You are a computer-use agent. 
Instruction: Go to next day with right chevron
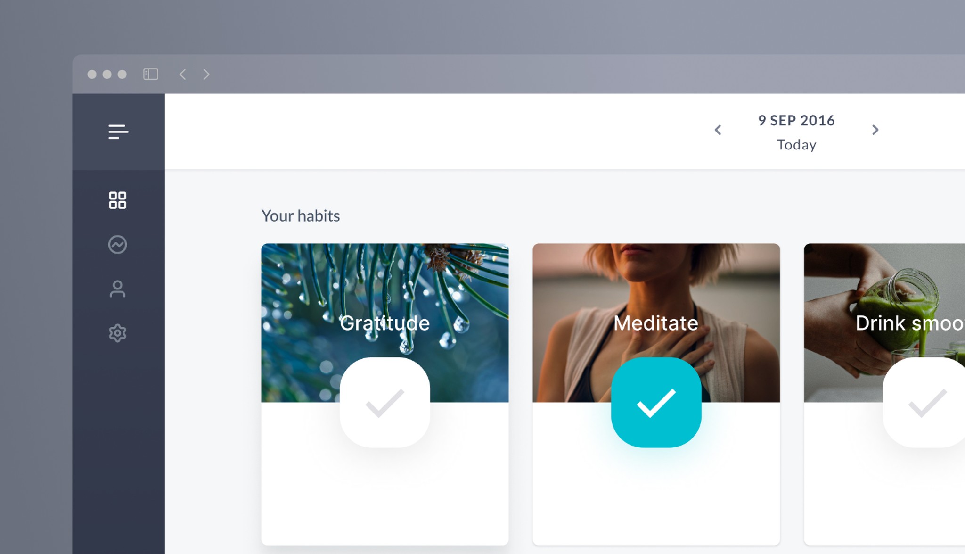(x=875, y=130)
